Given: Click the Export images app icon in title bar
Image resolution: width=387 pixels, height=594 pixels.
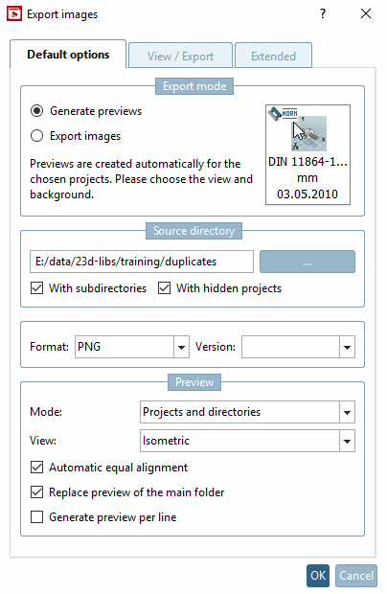Looking at the screenshot, I should (x=14, y=14).
